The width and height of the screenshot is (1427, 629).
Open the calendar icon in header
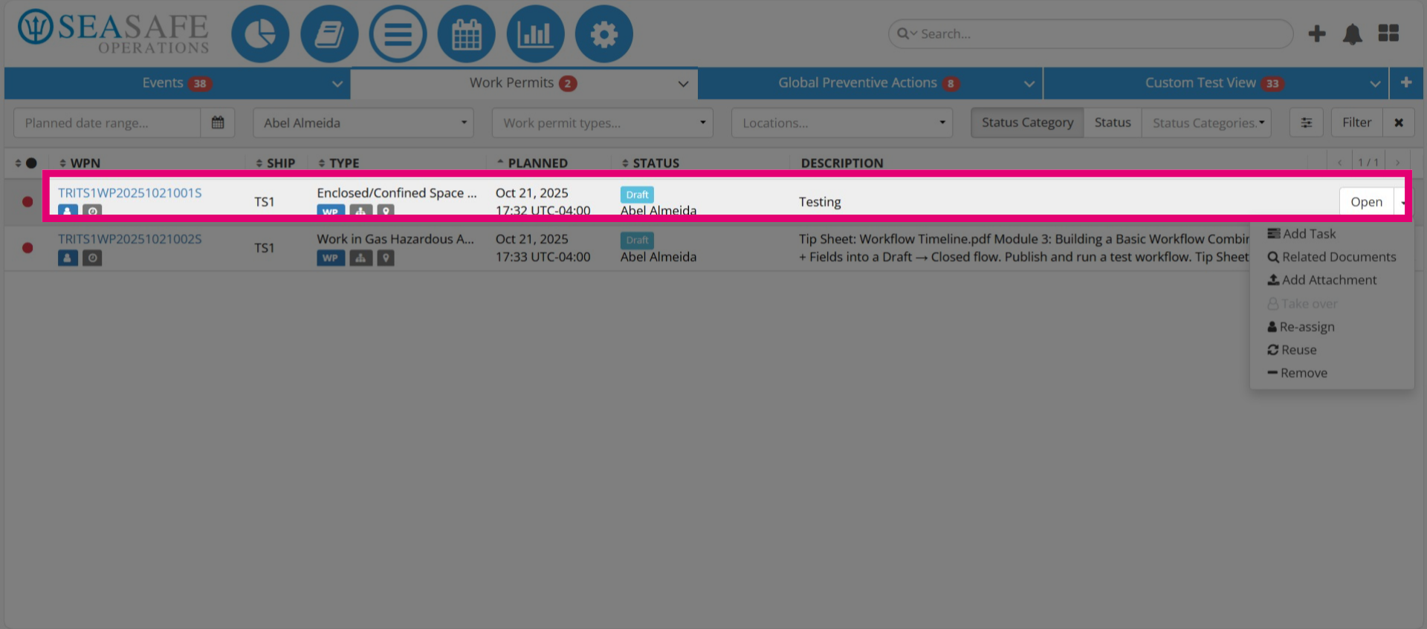click(x=467, y=33)
